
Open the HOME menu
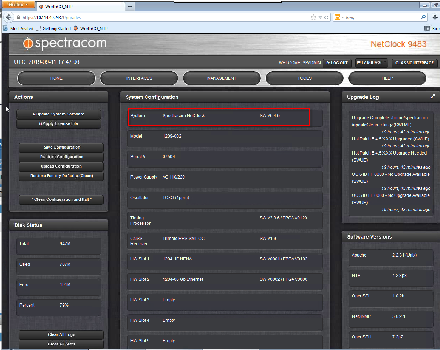pos(56,78)
